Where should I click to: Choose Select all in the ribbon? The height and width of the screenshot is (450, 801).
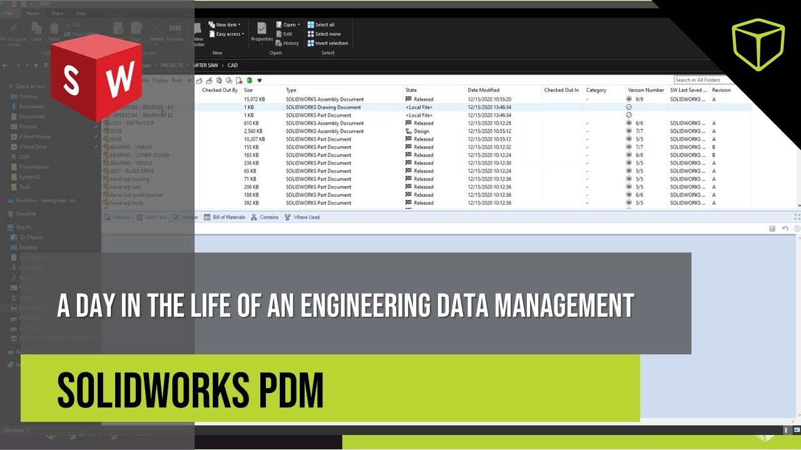pos(321,24)
